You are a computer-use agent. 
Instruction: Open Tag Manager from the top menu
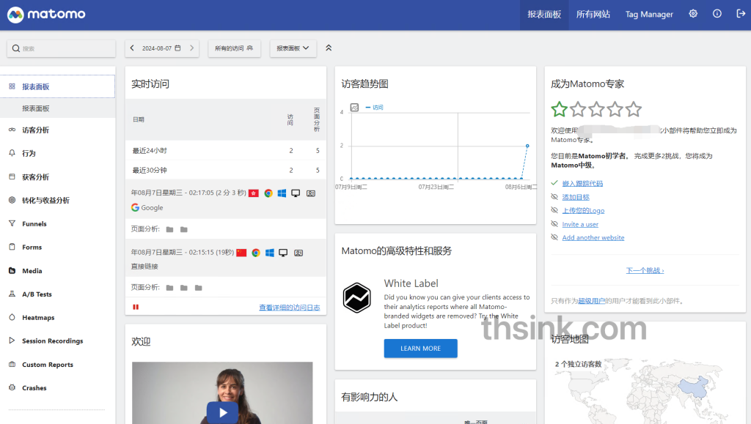coord(648,14)
